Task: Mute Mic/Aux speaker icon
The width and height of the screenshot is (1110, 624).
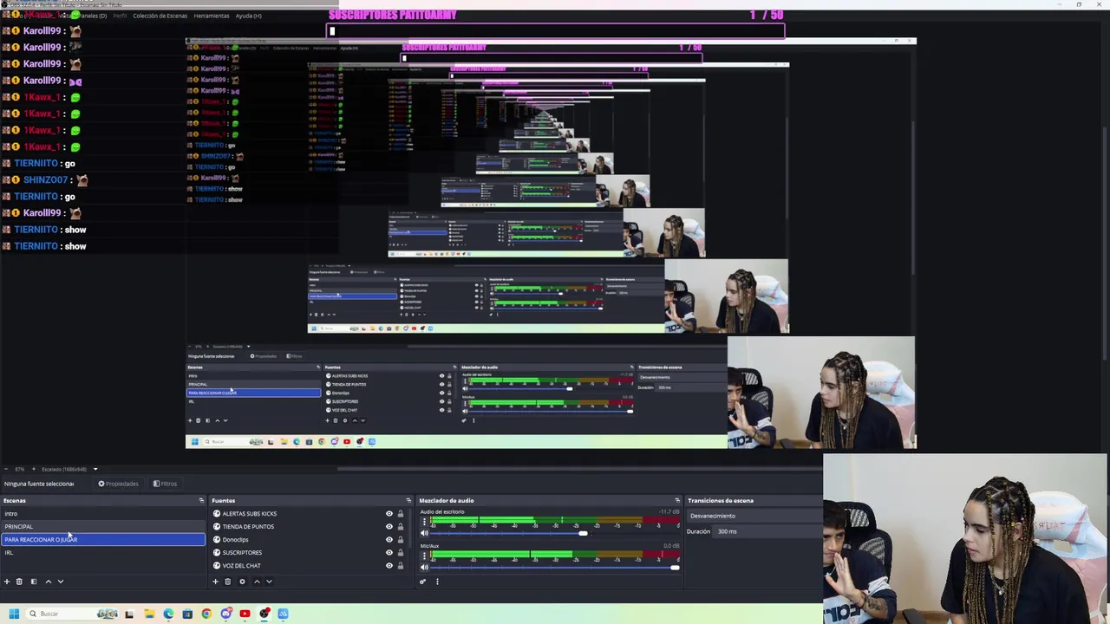Action: click(424, 567)
